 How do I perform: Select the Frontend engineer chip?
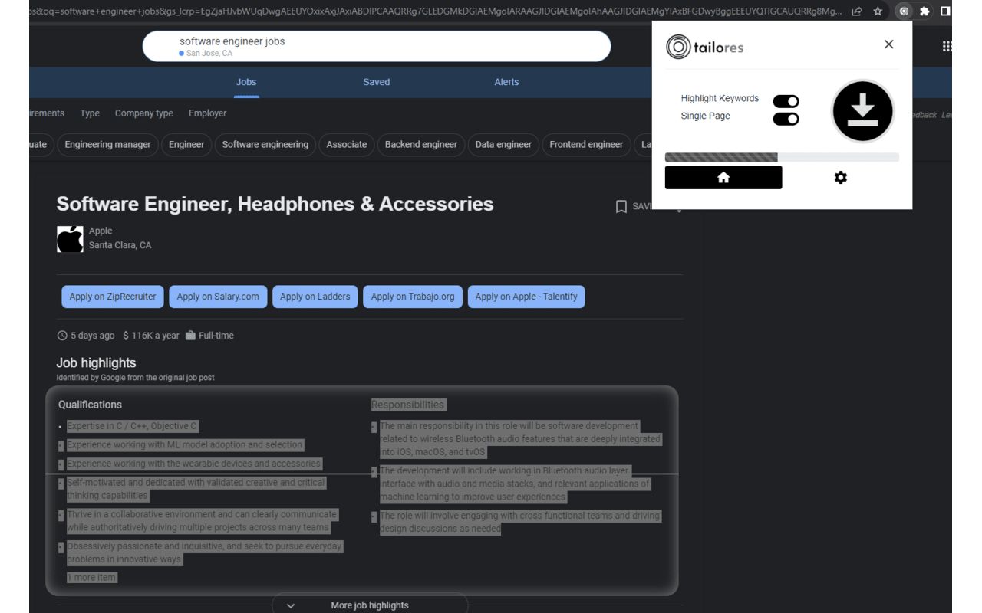pos(586,144)
